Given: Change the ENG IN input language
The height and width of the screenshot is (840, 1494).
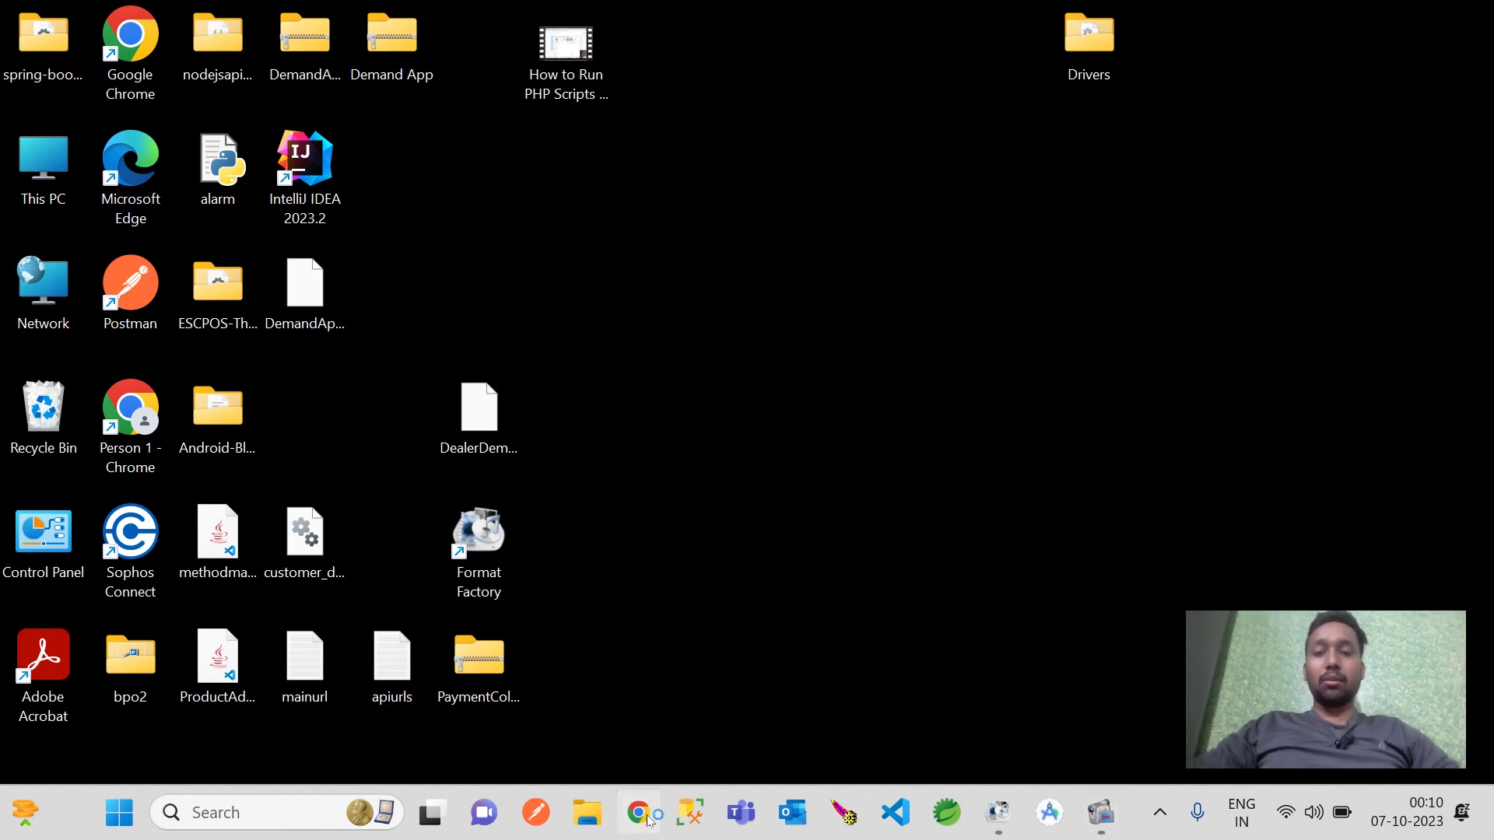Looking at the screenshot, I should (1242, 813).
